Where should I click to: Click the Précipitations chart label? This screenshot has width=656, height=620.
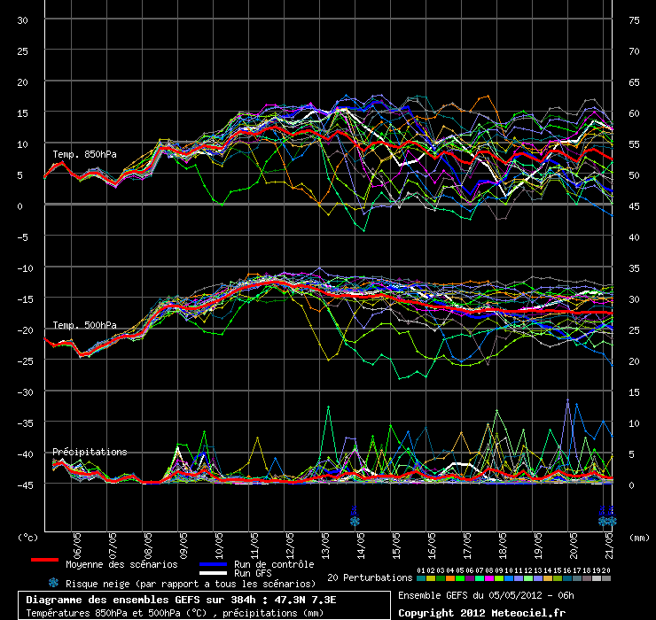click(90, 452)
